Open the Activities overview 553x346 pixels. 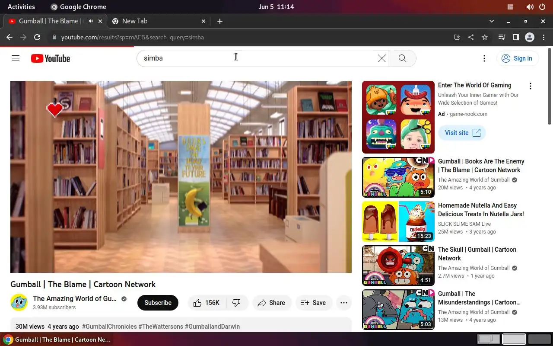point(21,6)
